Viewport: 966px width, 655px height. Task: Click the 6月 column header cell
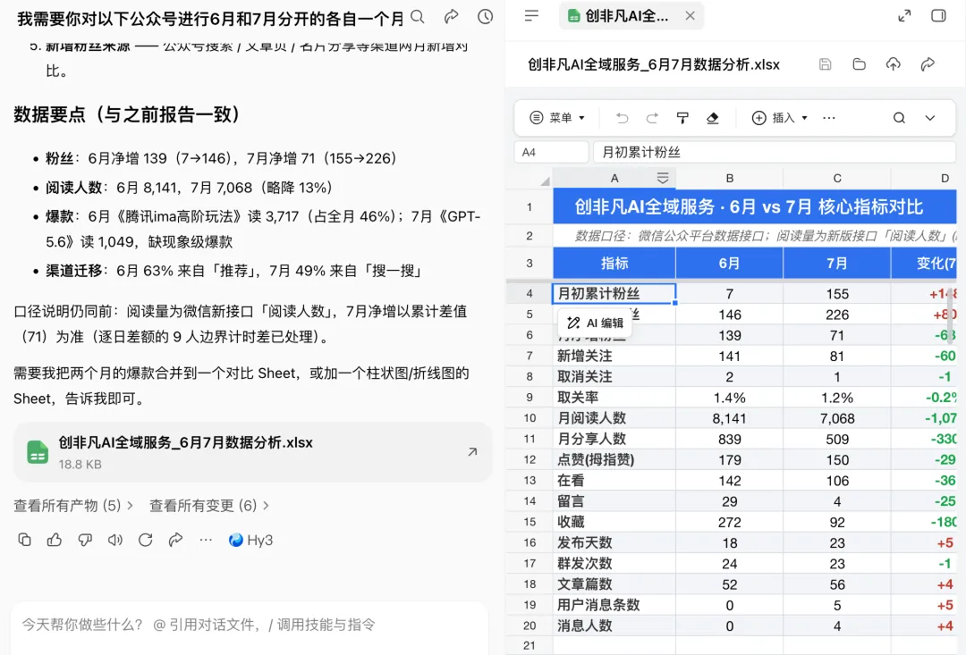tap(730, 264)
